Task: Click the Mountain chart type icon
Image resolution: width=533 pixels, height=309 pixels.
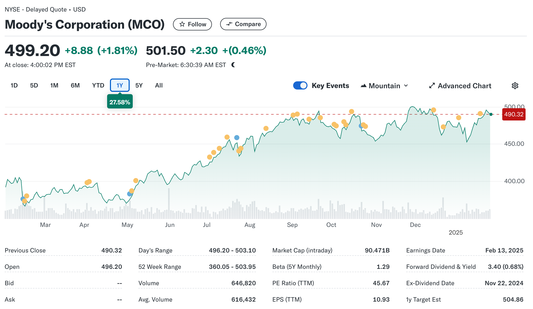Action: pos(363,86)
